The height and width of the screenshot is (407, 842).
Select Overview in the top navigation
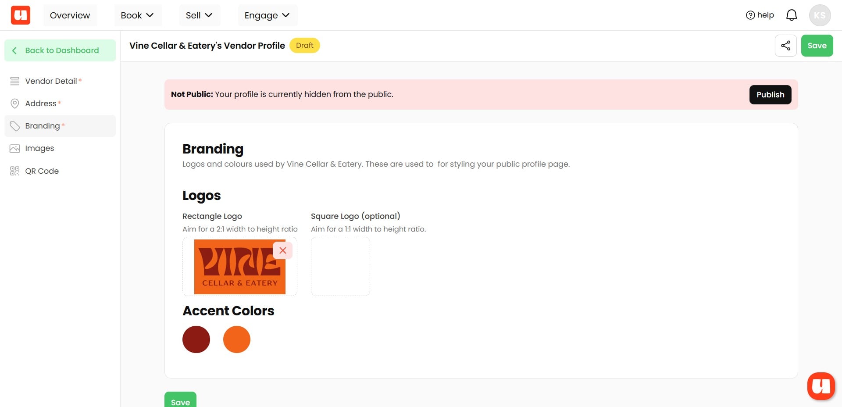point(70,15)
